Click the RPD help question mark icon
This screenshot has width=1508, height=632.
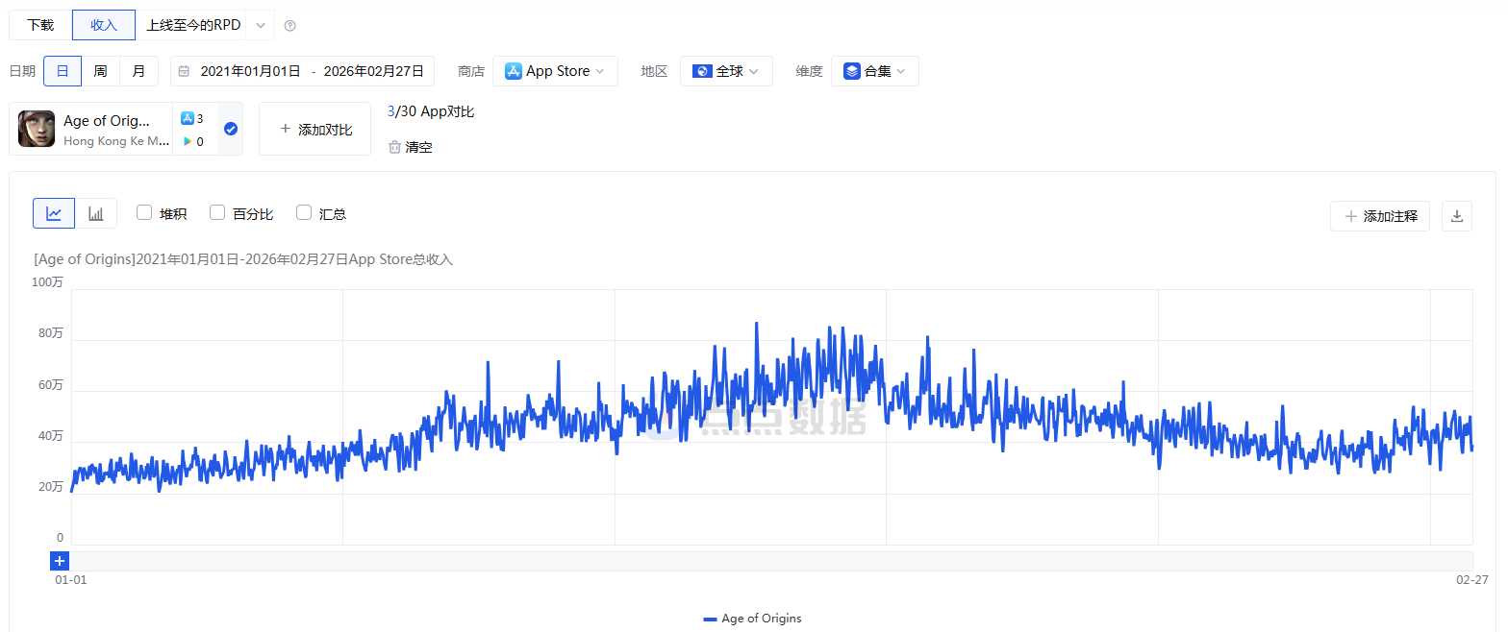click(x=290, y=26)
